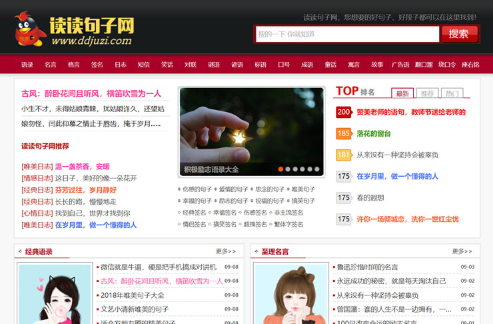The height and width of the screenshot is (324, 493).
Task: Expand 更多>> in the 经典语录 section
Action: 226,251
